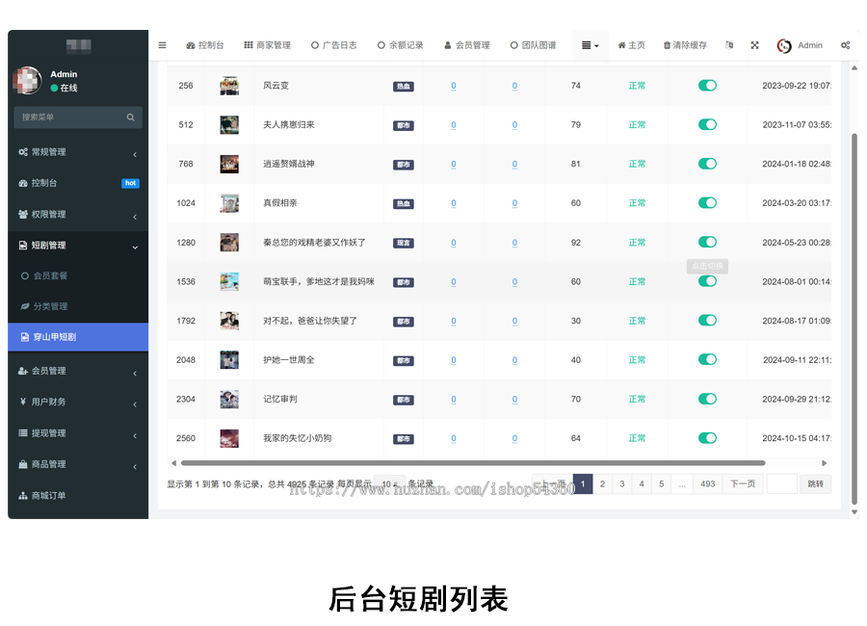Open the per-page count dropdown showing 10
Screen dimensions: 867x626
click(x=390, y=483)
